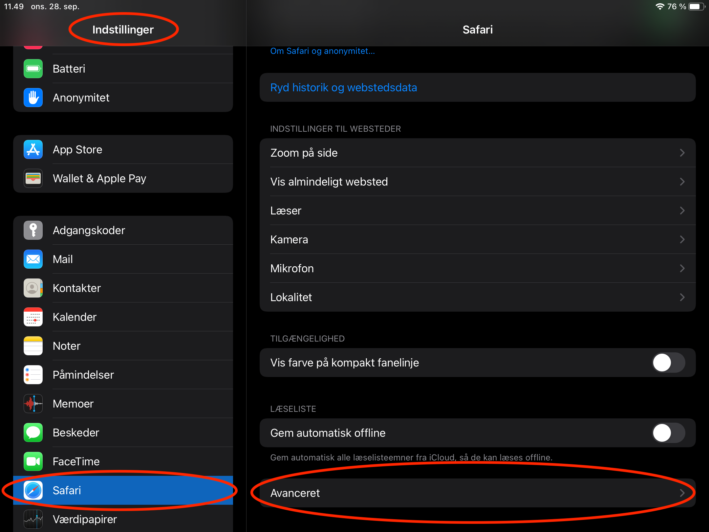This screenshot has height=532, width=709.
Task: Select App Store in sidebar
Action: [123, 149]
